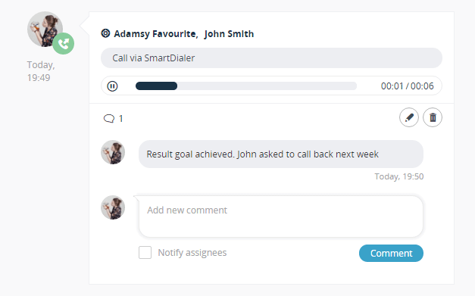475x296 pixels.
Task: Click the green outgoing call badge
Action: pyautogui.click(x=64, y=44)
